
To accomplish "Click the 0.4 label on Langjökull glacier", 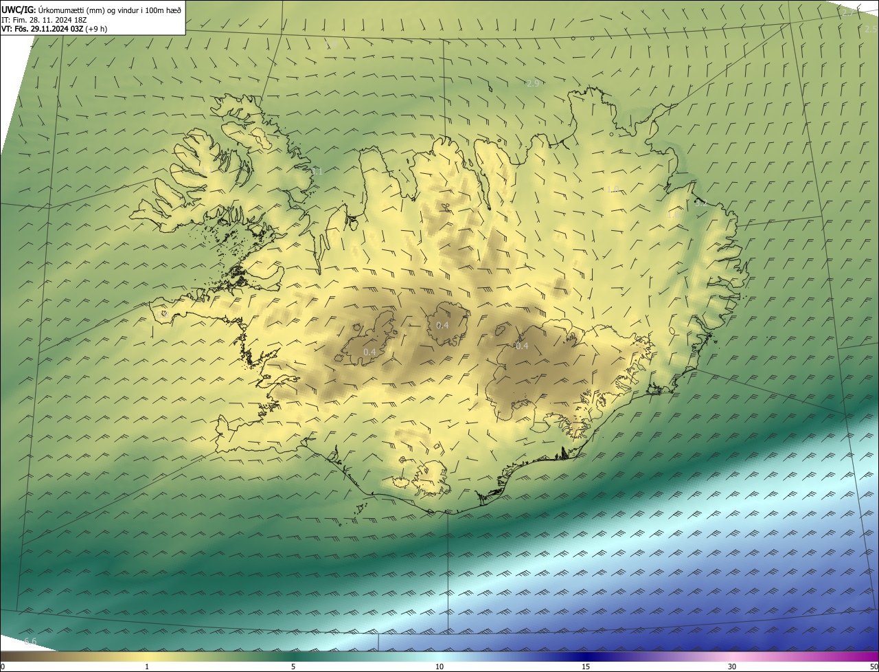I will click(369, 352).
